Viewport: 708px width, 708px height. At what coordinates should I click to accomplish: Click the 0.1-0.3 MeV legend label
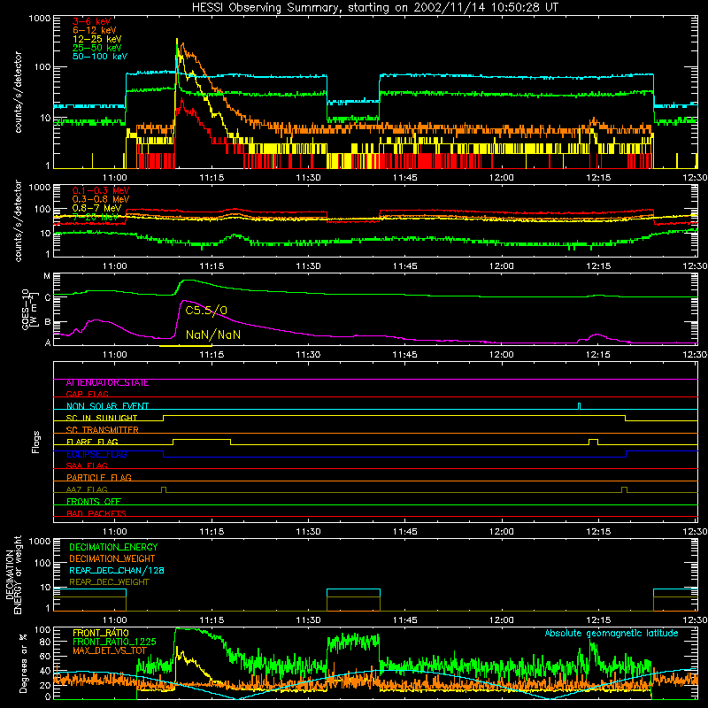tap(101, 190)
